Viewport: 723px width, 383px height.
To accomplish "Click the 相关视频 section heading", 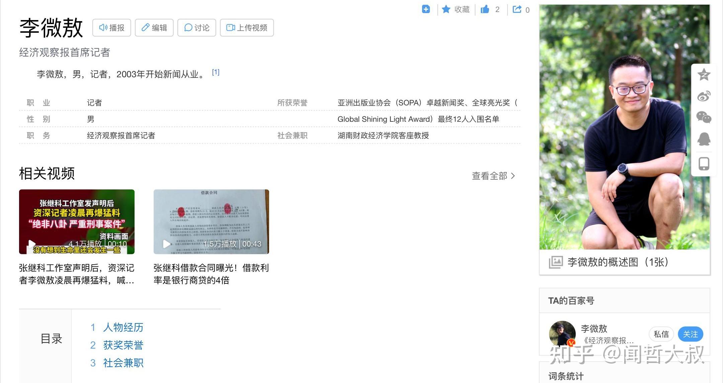I will click(x=47, y=174).
